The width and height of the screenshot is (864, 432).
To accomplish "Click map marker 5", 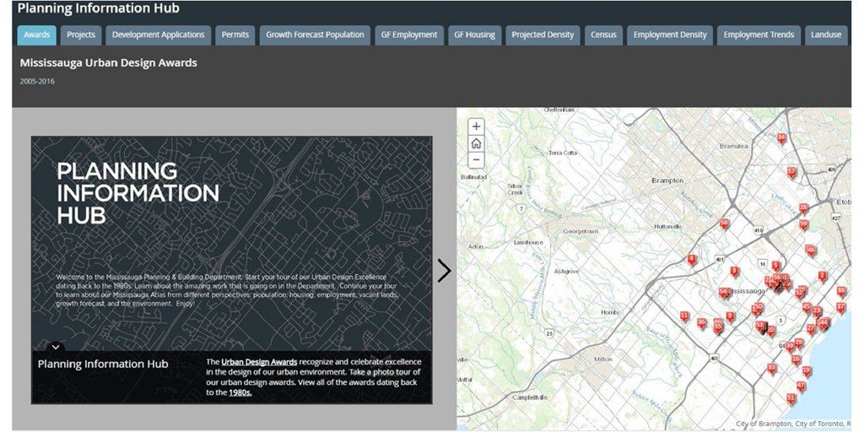I will pos(776,266).
